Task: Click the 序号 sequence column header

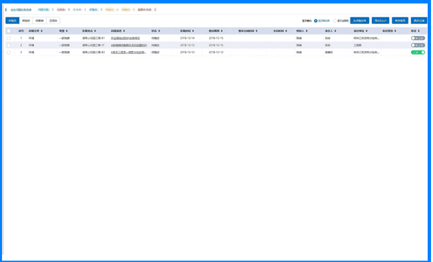Action: pos(21,31)
